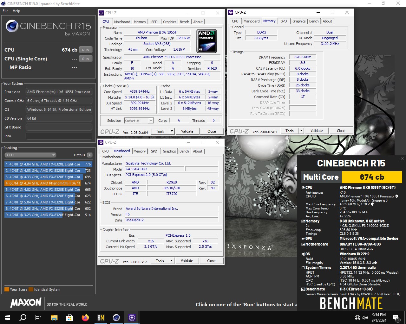
Task: Open the Ranking CPU dropdown
Action: point(30,155)
